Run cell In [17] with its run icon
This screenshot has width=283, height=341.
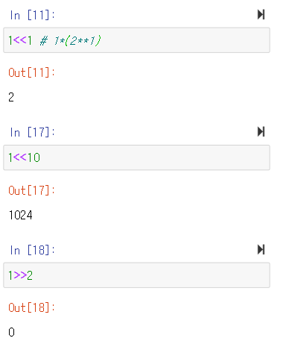click(x=261, y=132)
